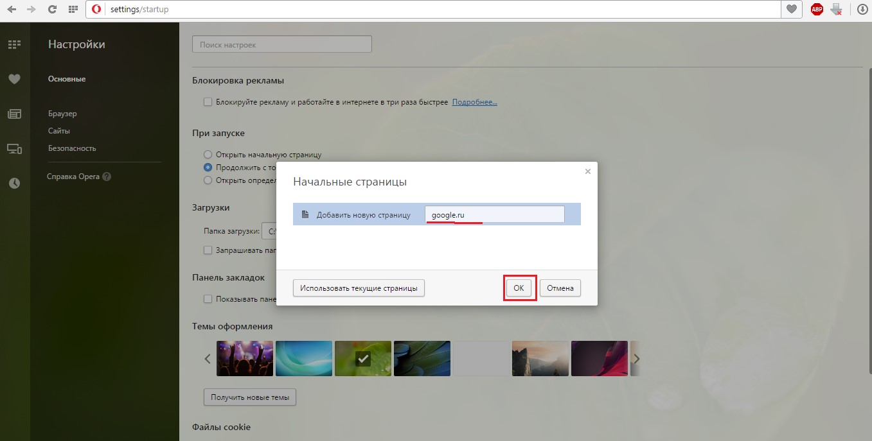
Task: Click the heart bookmark icon in address bar
Action: (x=792, y=10)
